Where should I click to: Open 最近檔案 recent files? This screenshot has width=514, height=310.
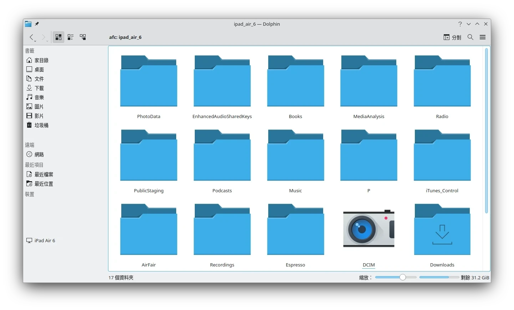44,174
